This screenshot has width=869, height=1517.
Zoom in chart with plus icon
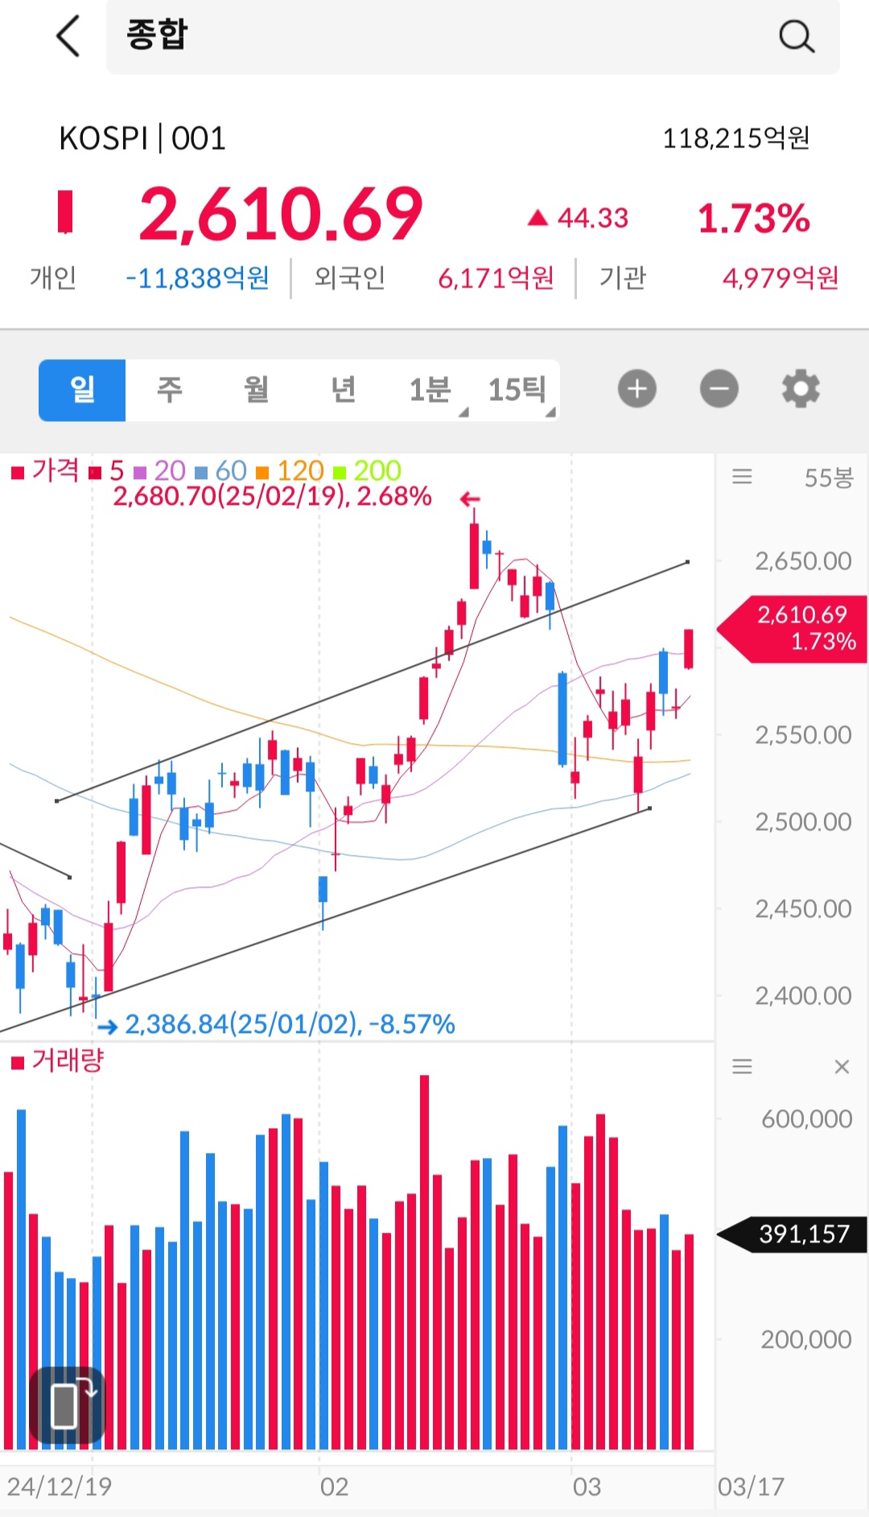[636, 390]
